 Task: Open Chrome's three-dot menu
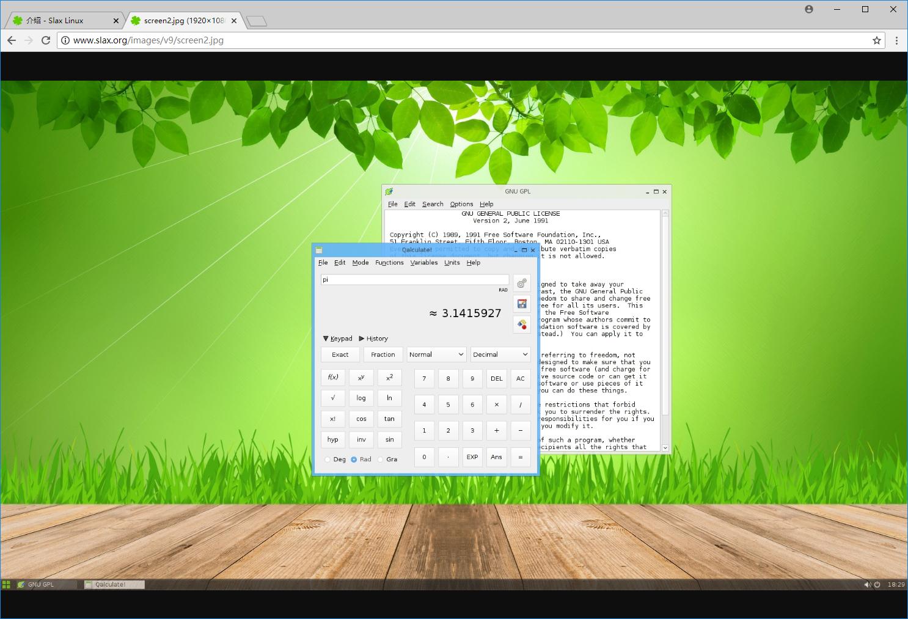pyautogui.click(x=896, y=40)
